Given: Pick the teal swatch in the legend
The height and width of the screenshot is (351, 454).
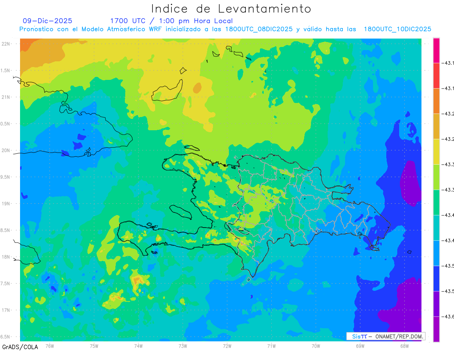Looking at the screenshot, I should (x=436, y=228).
